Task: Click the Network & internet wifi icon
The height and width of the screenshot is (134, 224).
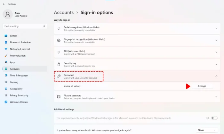Action: pyautogui.click(x=6, y=49)
